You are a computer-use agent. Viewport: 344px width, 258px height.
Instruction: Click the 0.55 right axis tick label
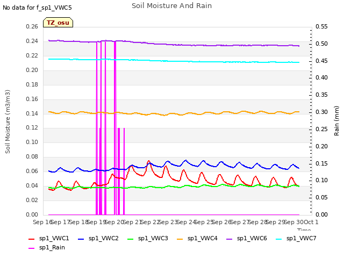(x=321, y=26)
